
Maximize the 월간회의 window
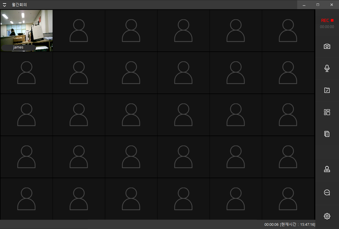tap(318, 5)
